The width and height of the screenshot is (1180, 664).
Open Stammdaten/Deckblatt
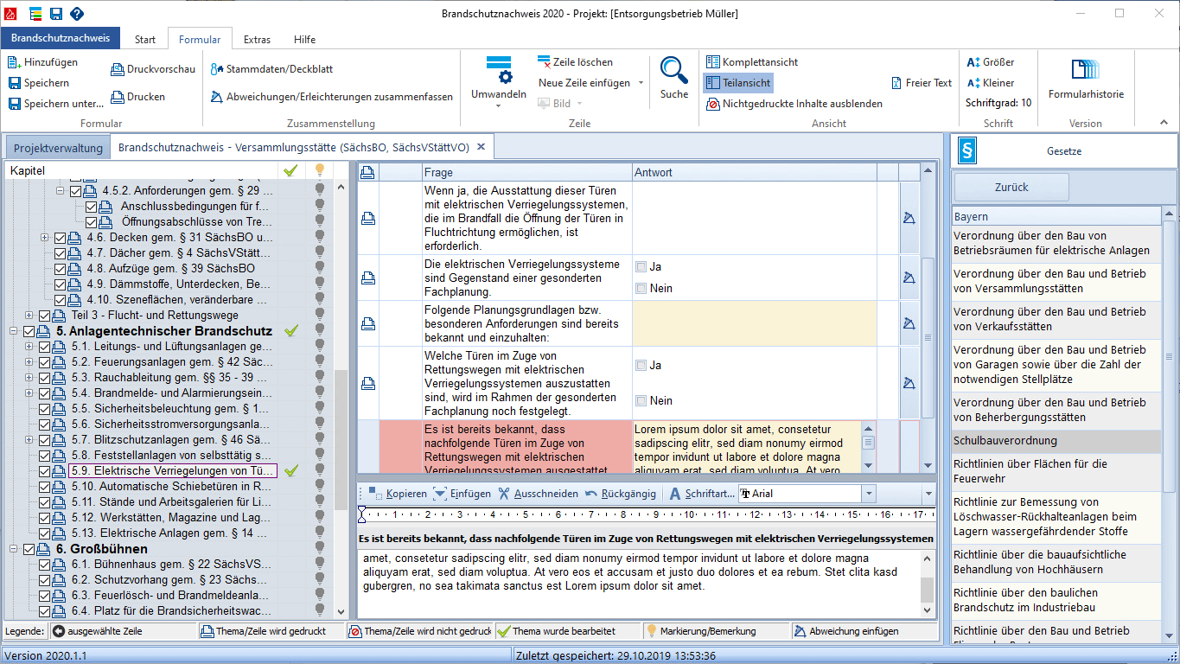click(x=272, y=69)
